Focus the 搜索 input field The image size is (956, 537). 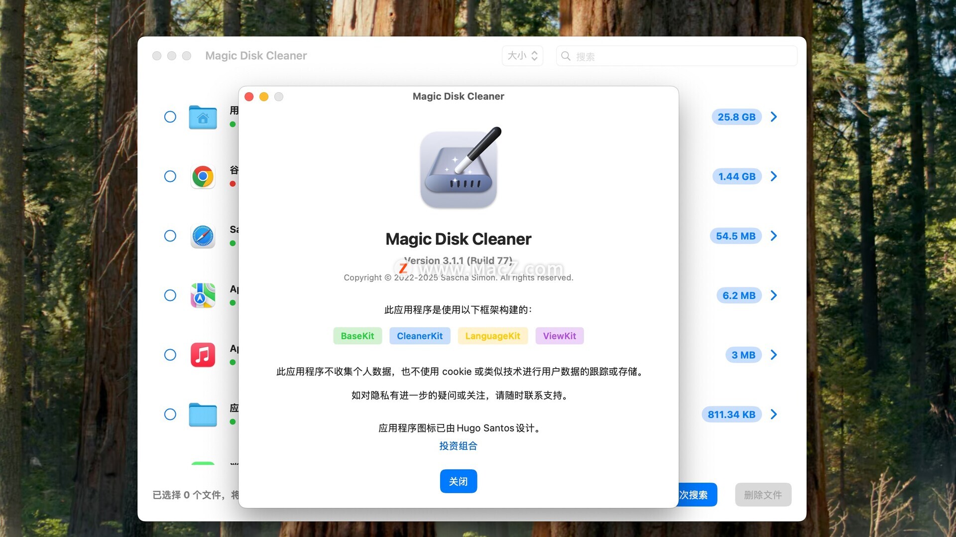[677, 56]
